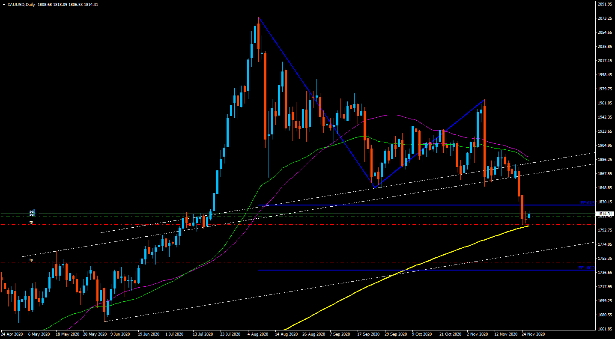Click the 1904.95 price scale label

(x=604, y=146)
